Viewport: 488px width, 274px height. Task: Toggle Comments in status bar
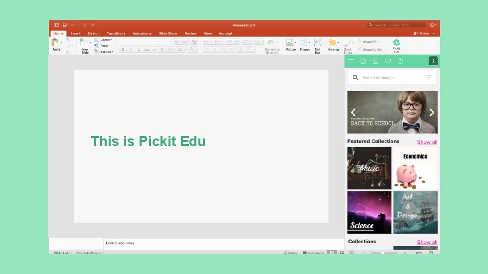click(314, 253)
